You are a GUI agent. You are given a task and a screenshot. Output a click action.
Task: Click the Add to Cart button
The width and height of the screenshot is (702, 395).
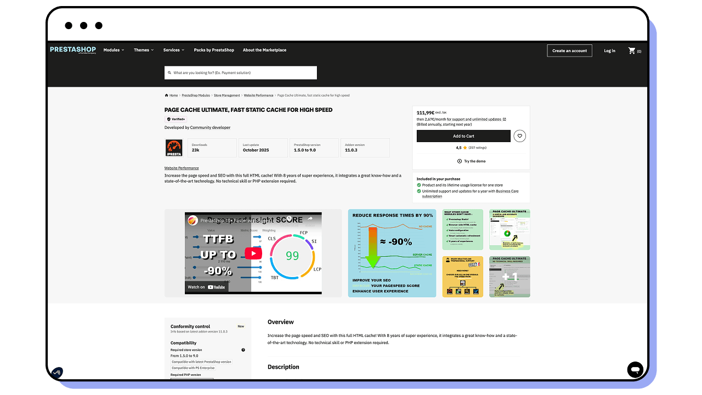[x=463, y=136]
